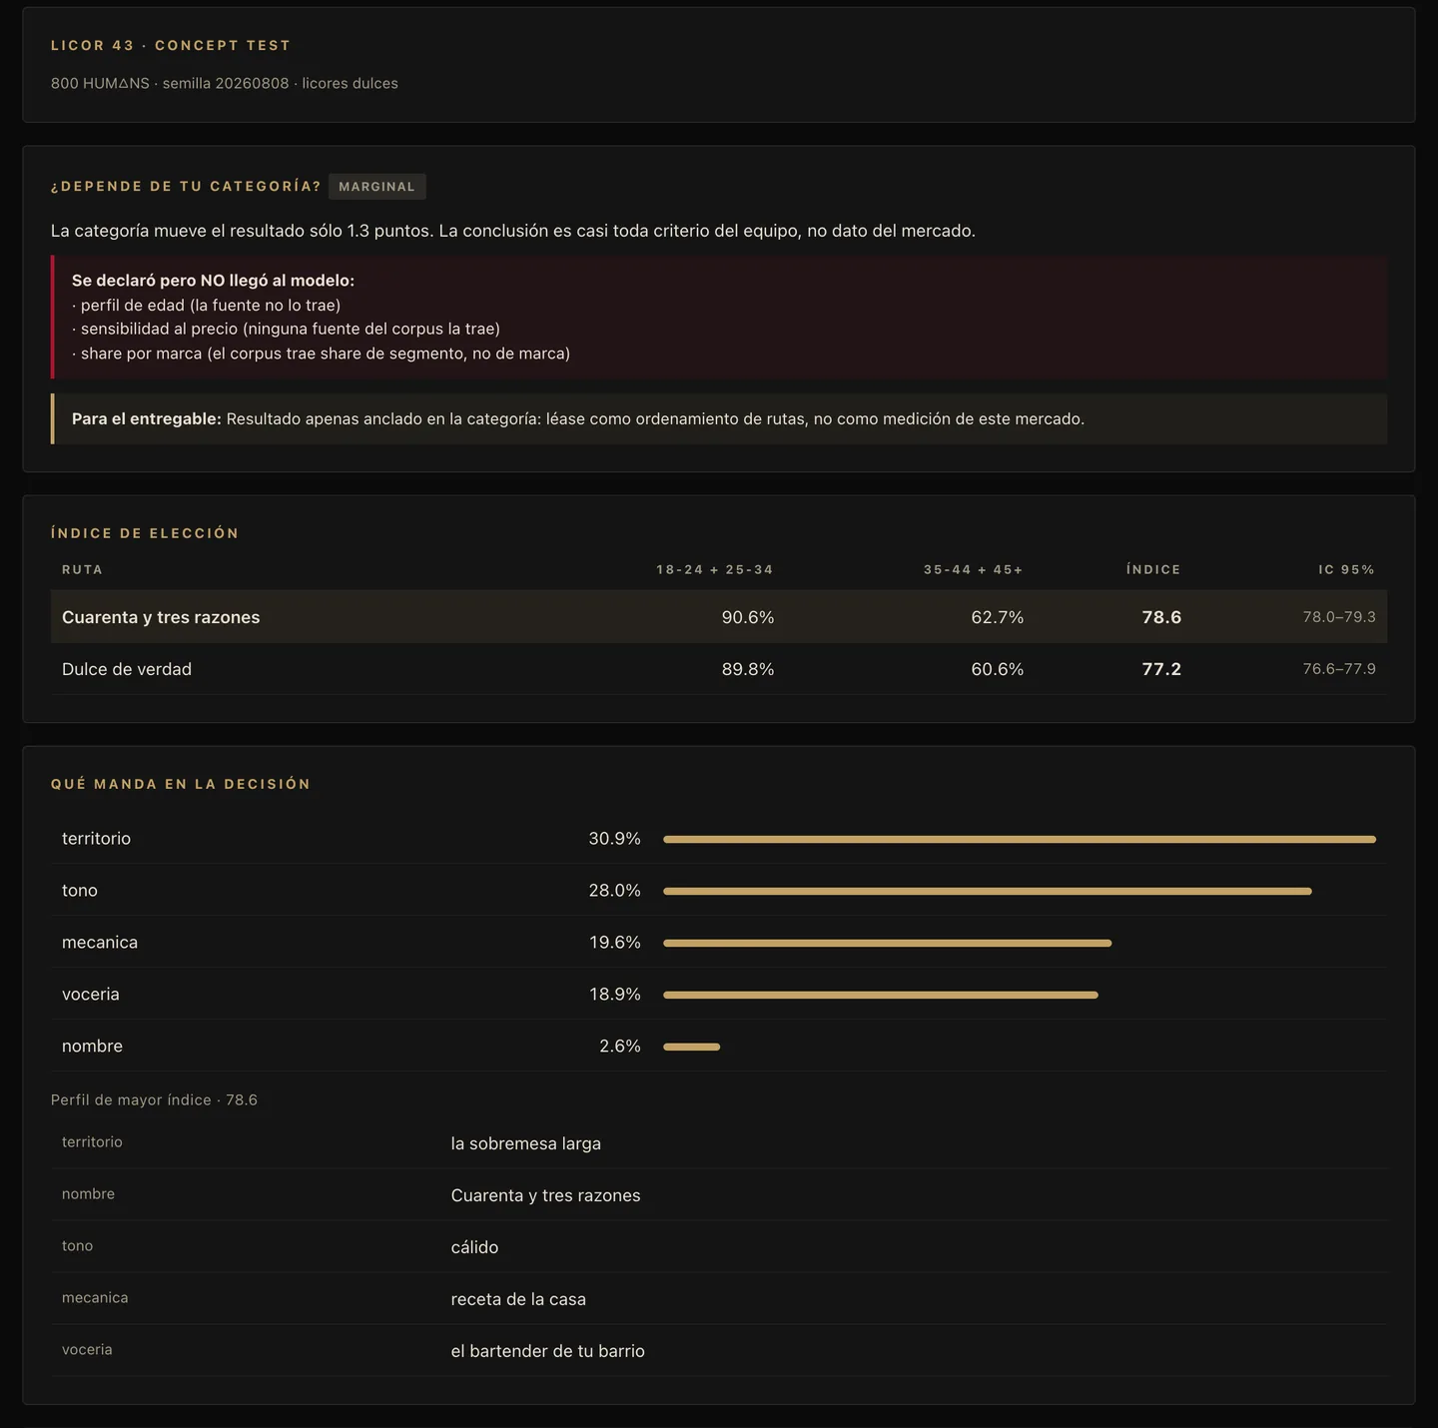Click the "¿DEPENDE DE TU CATEGORÍA?" heading
This screenshot has height=1428, width=1438.
[x=186, y=187]
